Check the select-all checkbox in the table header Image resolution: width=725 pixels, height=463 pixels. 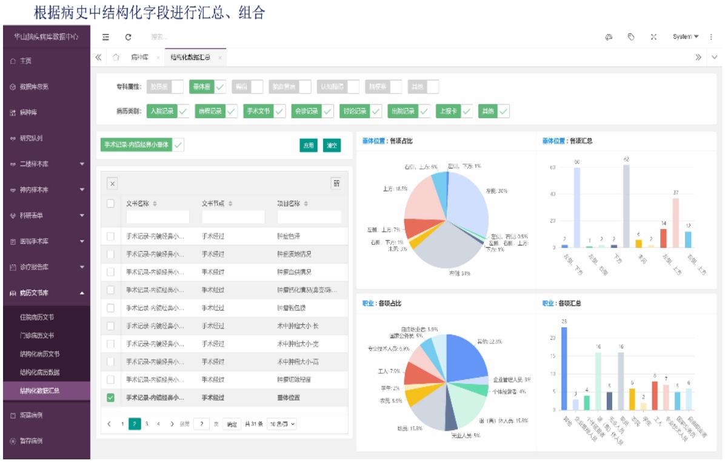click(110, 204)
